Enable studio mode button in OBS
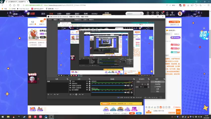This screenshot has width=211, height=119. 157,87
